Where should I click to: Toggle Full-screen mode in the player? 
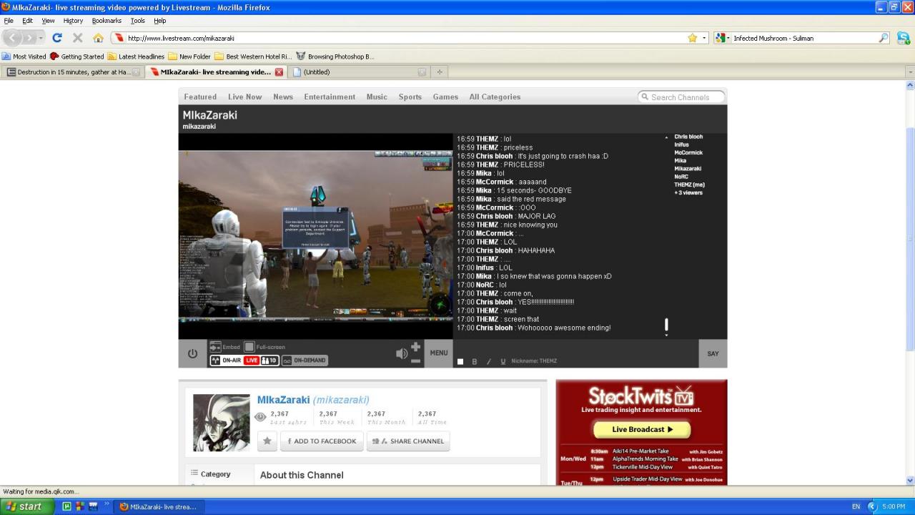249,347
